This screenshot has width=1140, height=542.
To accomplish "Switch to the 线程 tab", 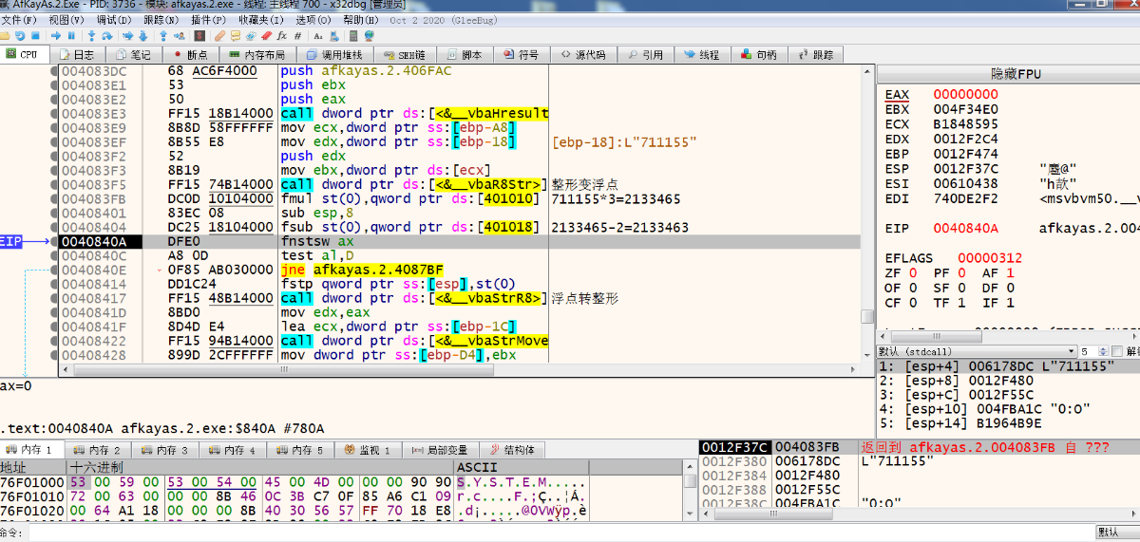I will point(701,54).
